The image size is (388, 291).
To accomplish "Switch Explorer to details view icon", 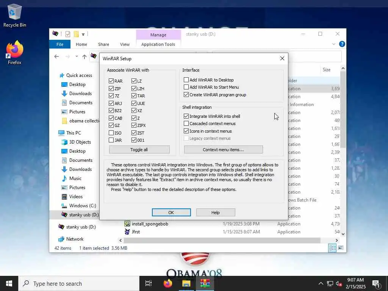I will coord(332,248).
